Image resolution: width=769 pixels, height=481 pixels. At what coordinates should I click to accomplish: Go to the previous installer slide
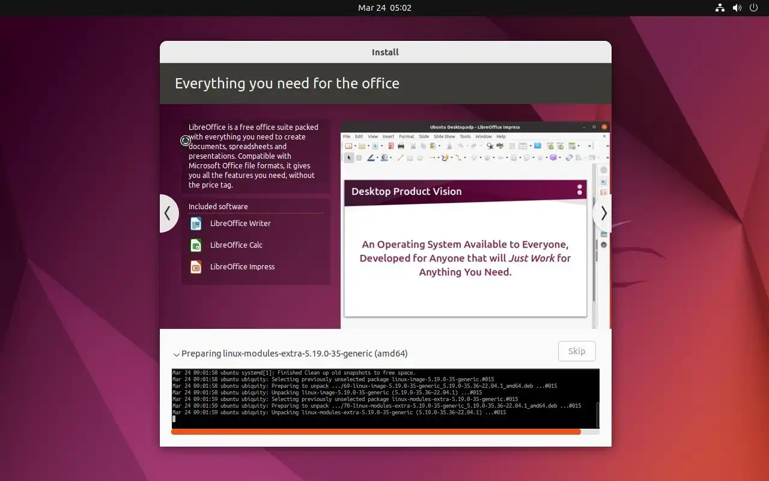pos(168,213)
